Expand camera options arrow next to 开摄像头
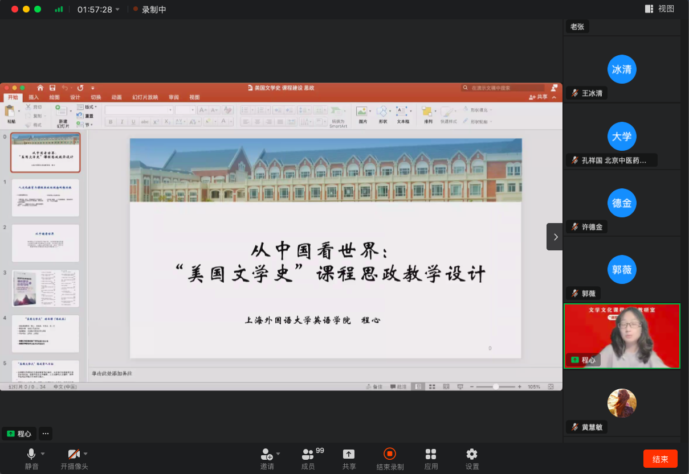 pos(85,454)
